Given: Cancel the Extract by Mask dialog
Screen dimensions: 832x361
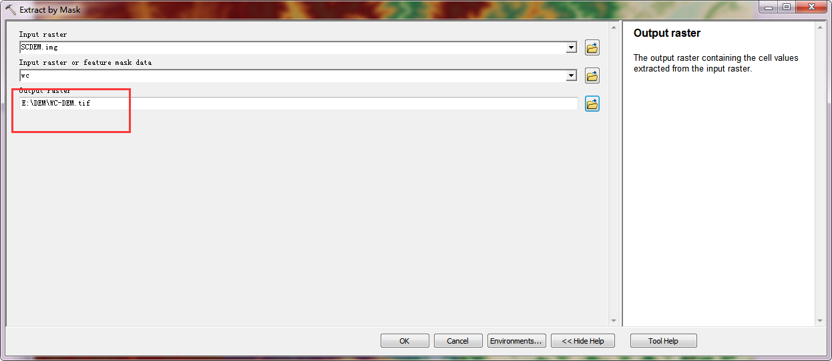Looking at the screenshot, I should coord(458,341).
